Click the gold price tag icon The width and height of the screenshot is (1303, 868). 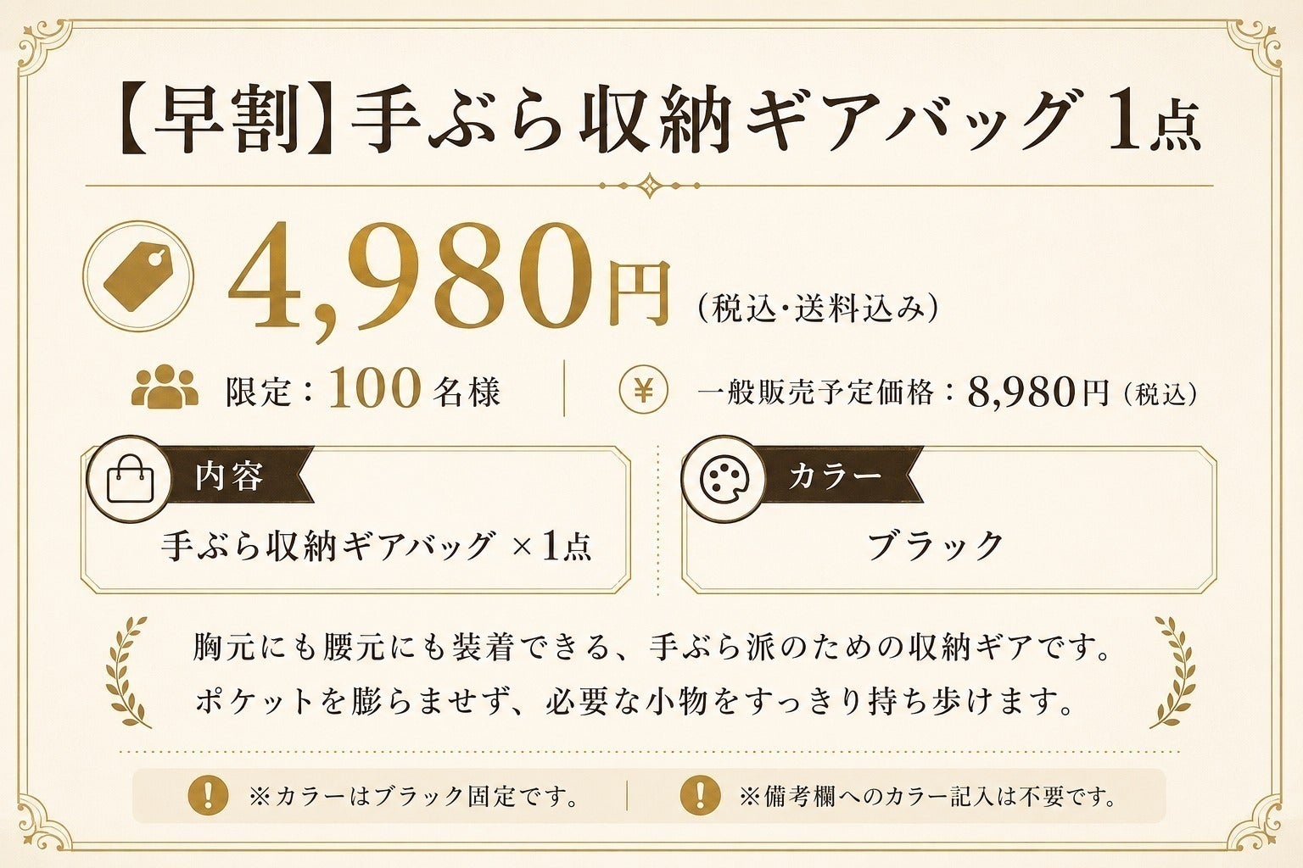coord(138,275)
